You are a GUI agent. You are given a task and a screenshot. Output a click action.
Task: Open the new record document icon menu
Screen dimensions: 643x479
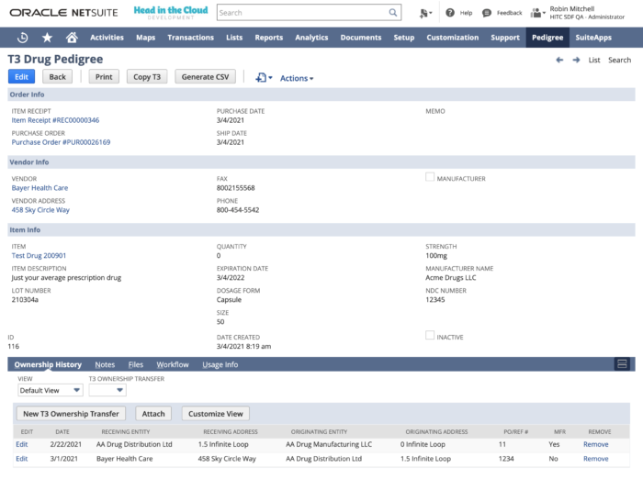(x=264, y=77)
